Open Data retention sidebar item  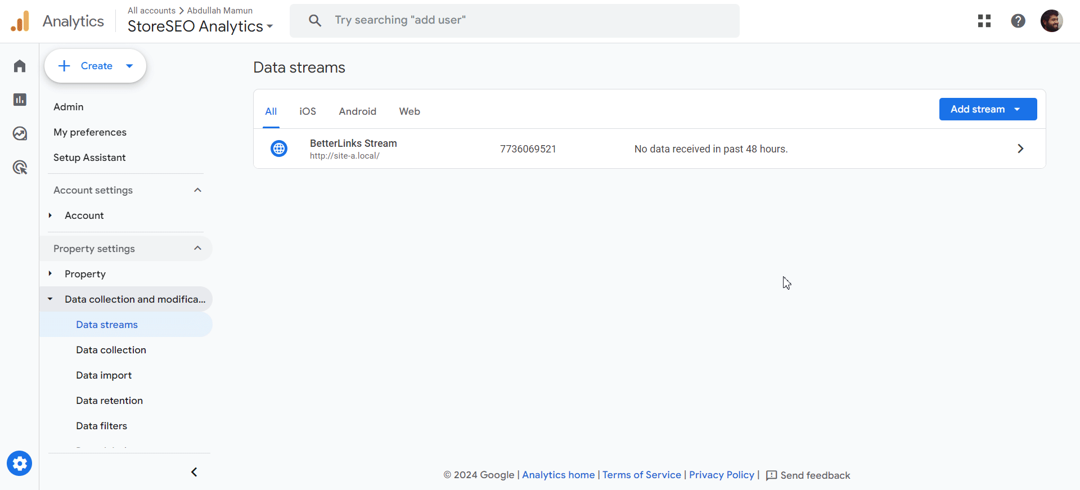click(110, 401)
